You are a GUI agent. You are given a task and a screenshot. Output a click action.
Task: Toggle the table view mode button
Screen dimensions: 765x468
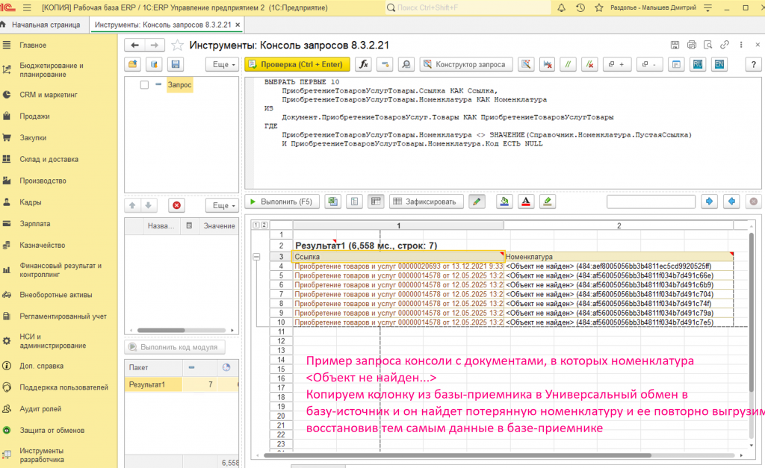(376, 202)
